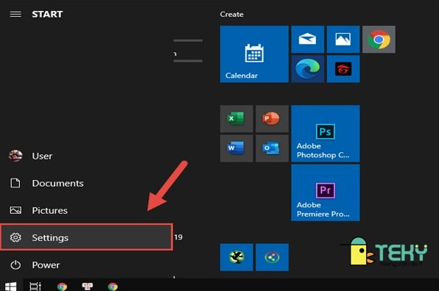
Task: Click the Create group heading
Action: (x=231, y=14)
